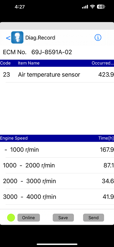Click the Send button

tap(93, 218)
